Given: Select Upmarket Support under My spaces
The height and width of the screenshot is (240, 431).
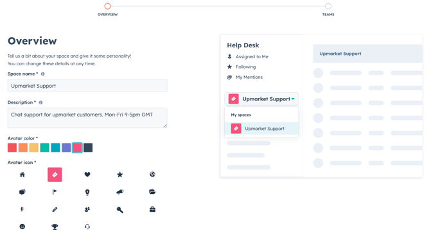Looking at the screenshot, I should (x=261, y=129).
